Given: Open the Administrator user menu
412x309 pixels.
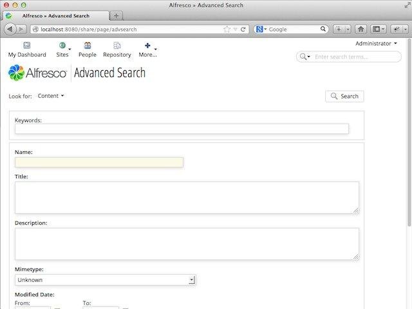Looking at the screenshot, I should (376, 44).
